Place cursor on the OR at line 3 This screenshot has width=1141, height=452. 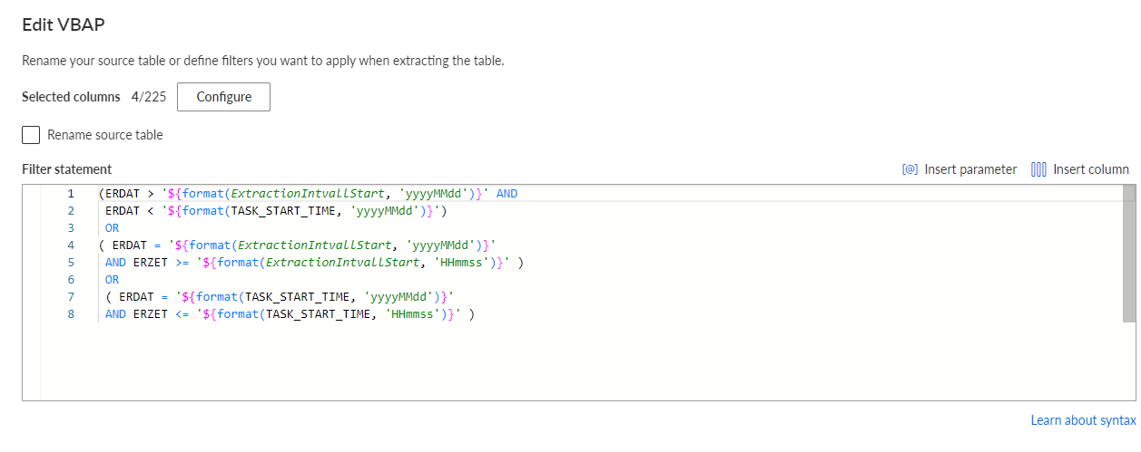coord(112,228)
